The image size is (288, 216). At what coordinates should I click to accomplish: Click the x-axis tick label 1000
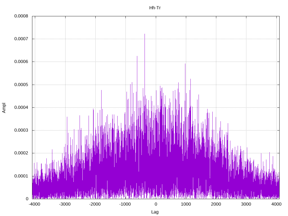point(186,204)
